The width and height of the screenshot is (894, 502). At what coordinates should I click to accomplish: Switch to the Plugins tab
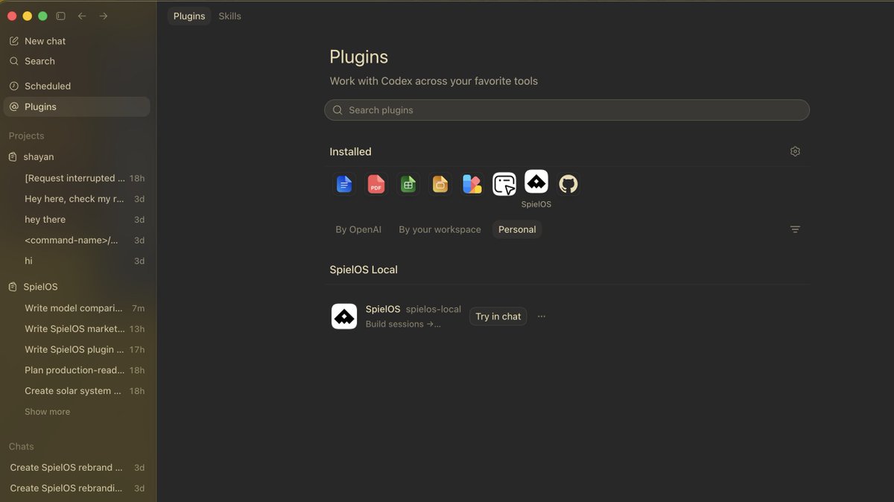(189, 16)
